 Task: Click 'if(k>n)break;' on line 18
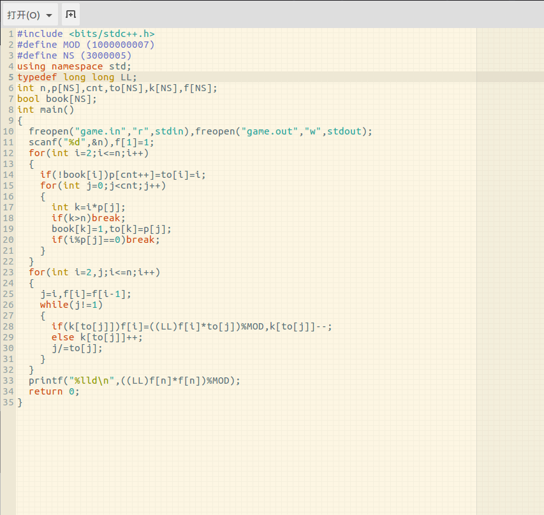pyautogui.click(x=89, y=218)
